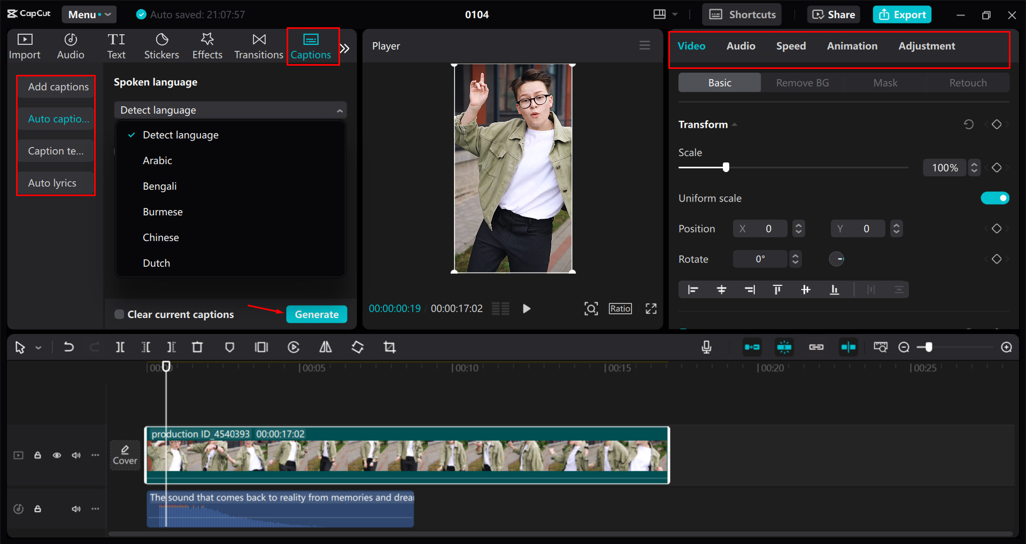Collapse the Transform section
The height and width of the screenshot is (544, 1026).
[x=734, y=124]
